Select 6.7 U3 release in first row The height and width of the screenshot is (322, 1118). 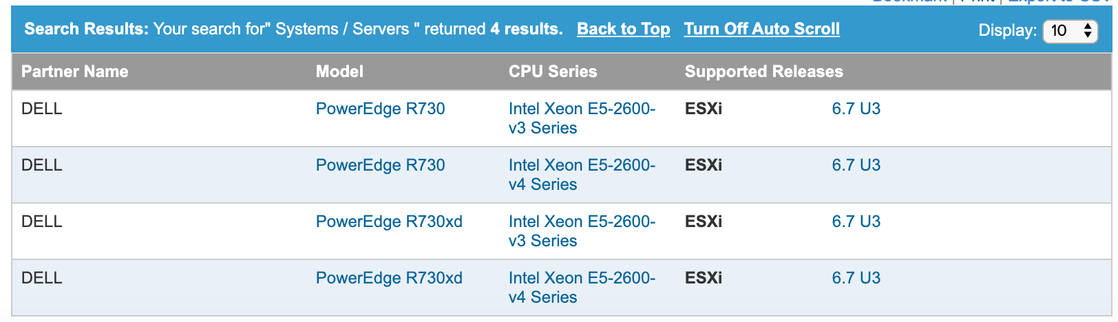tap(856, 109)
